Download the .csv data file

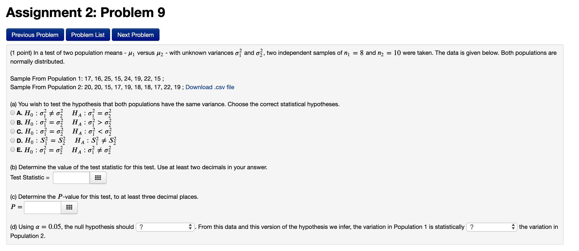(209, 87)
